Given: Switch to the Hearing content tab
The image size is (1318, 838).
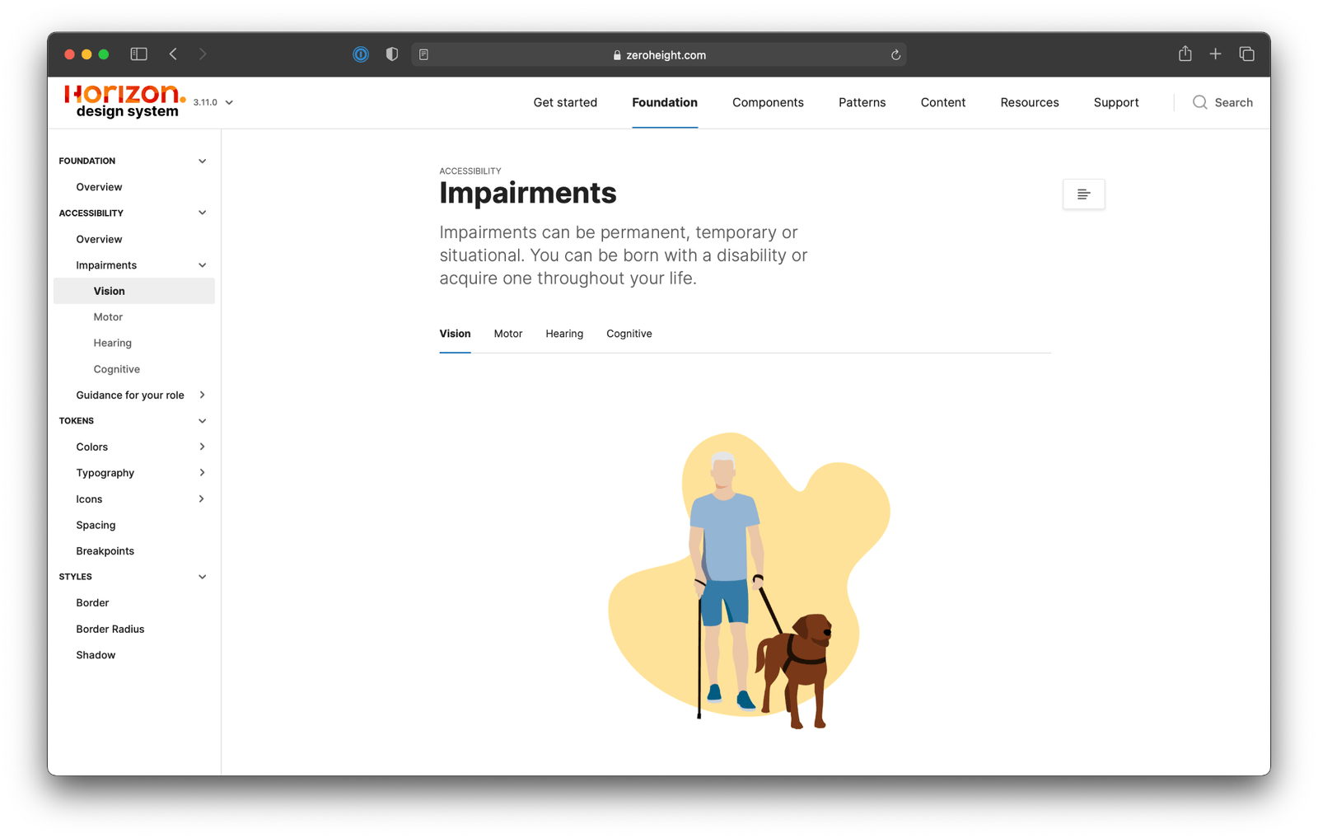Looking at the screenshot, I should [x=564, y=334].
